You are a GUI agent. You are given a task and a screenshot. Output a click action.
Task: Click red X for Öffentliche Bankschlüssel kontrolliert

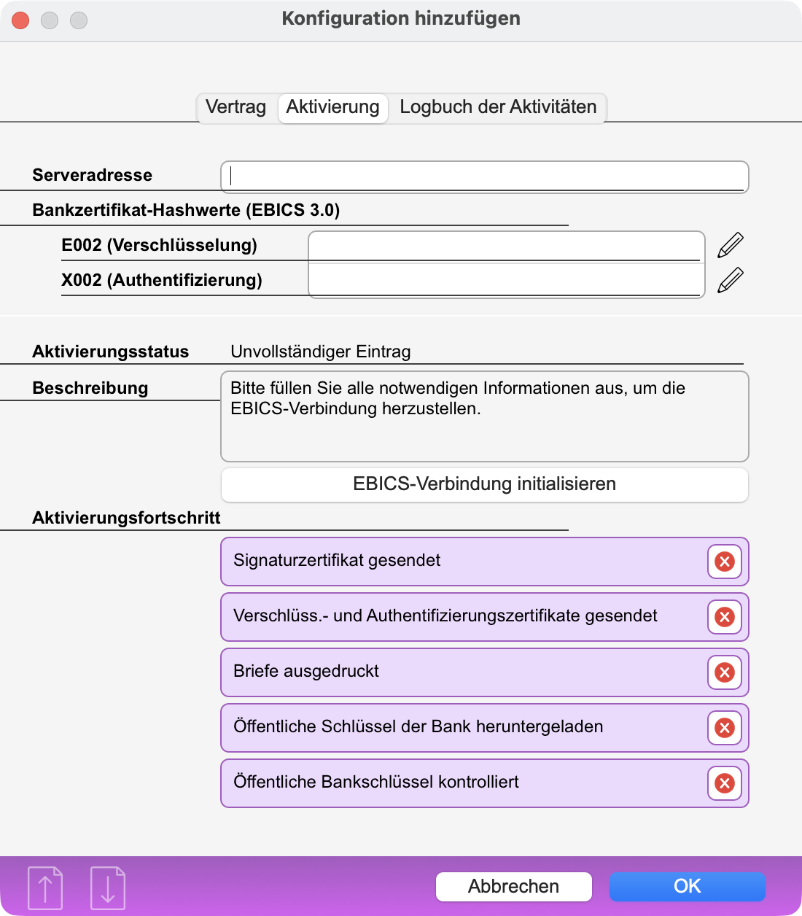point(724,783)
